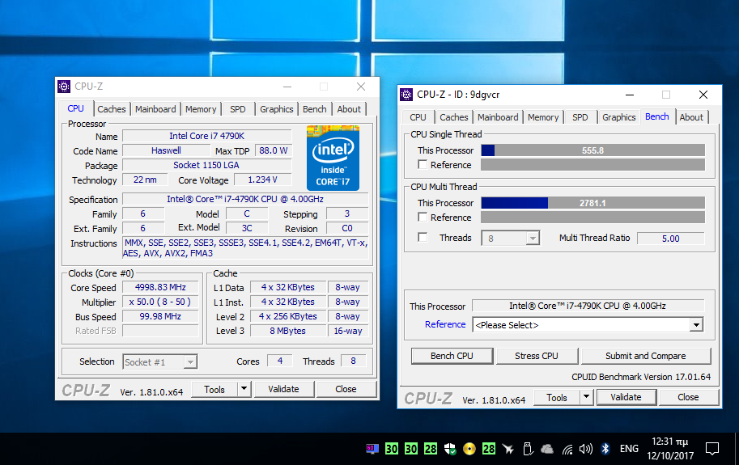Start the Stress CPU test

tap(537, 356)
